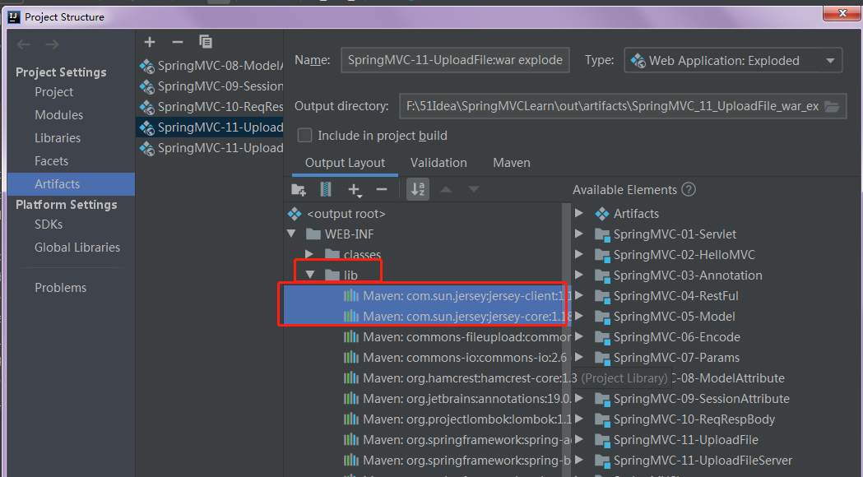Collapse the lib folder node
This screenshot has width=863, height=477.
(x=310, y=275)
